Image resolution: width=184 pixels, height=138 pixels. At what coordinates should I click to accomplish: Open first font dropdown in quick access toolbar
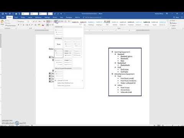point(25,14)
